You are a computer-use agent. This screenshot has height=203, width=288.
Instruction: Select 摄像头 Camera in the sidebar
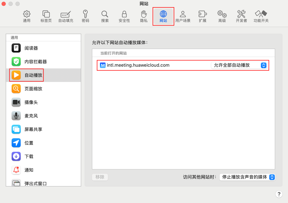[44, 102]
